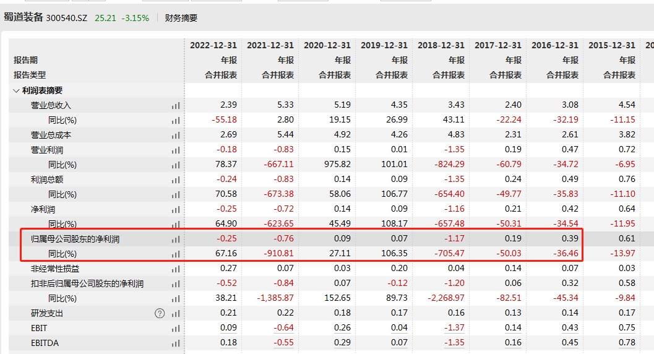
Task: Select the 2018-12-31 column header
Action: pos(441,45)
